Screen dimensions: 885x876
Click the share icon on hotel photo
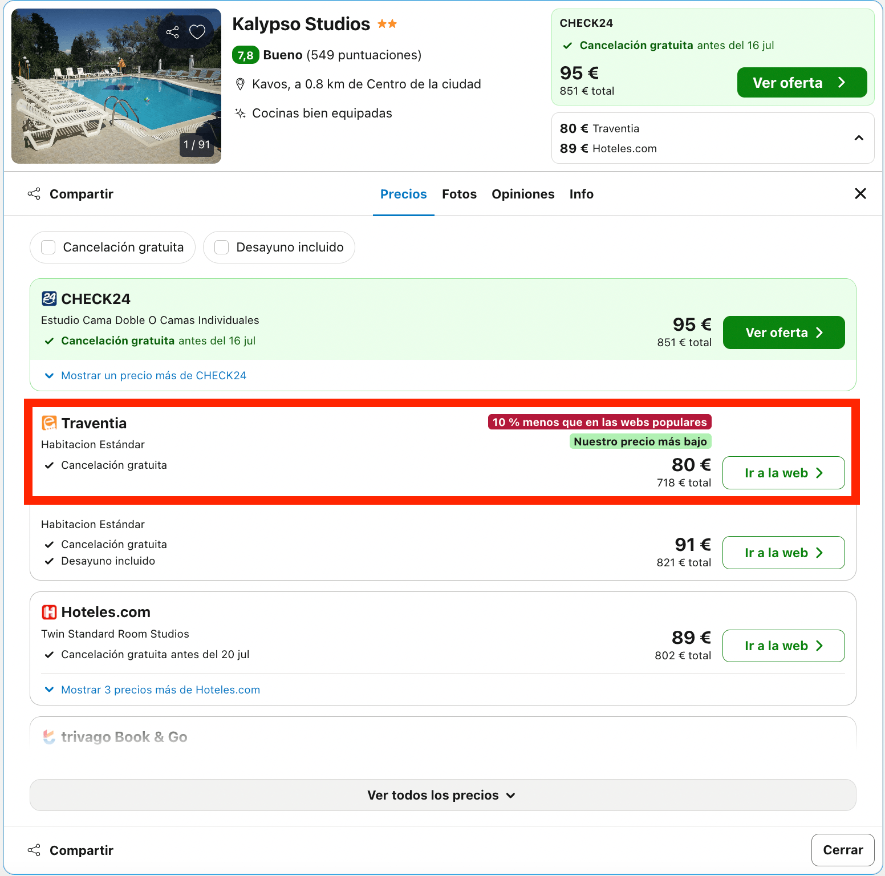172,32
